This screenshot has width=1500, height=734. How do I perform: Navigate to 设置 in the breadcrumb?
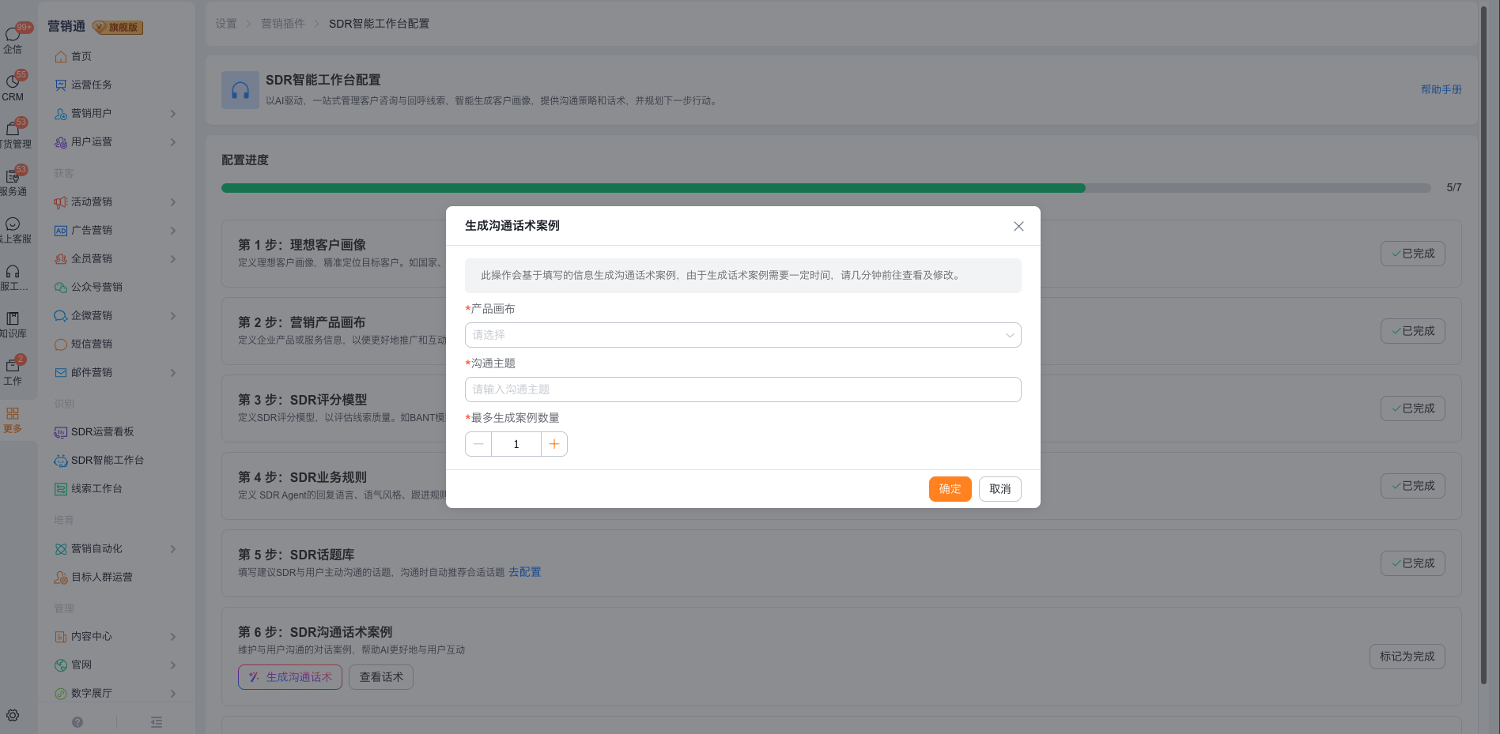click(x=226, y=24)
